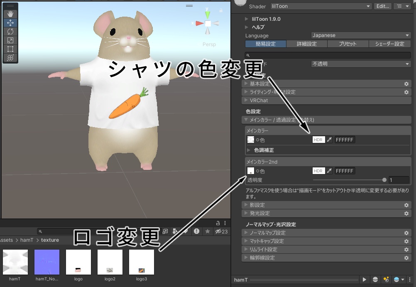Image resolution: width=416 pixels, height=287 pixels.
Task: Open the ノーマルマップ設定 gear menu
Action: (x=406, y=233)
